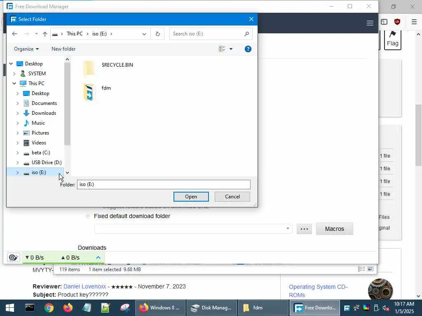Open the default download folder combo box

(x=193, y=229)
